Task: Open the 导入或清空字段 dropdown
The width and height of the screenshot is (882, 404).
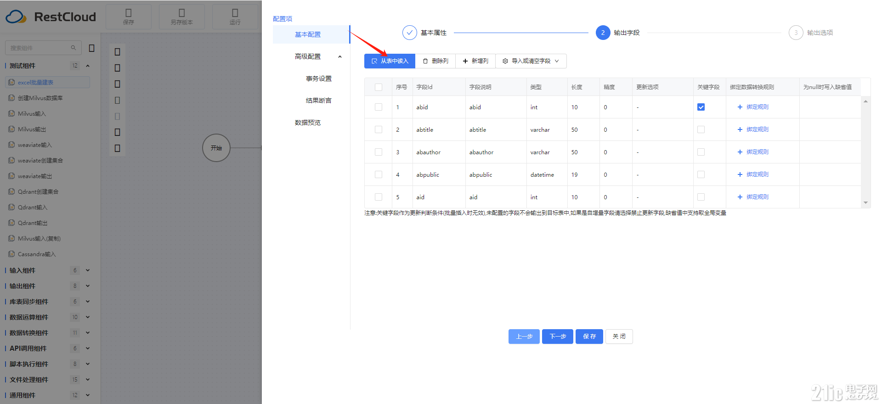Action: click(531, 61)
